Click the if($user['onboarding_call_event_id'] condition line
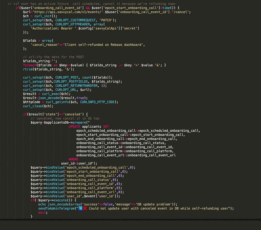 coord(97,8)
